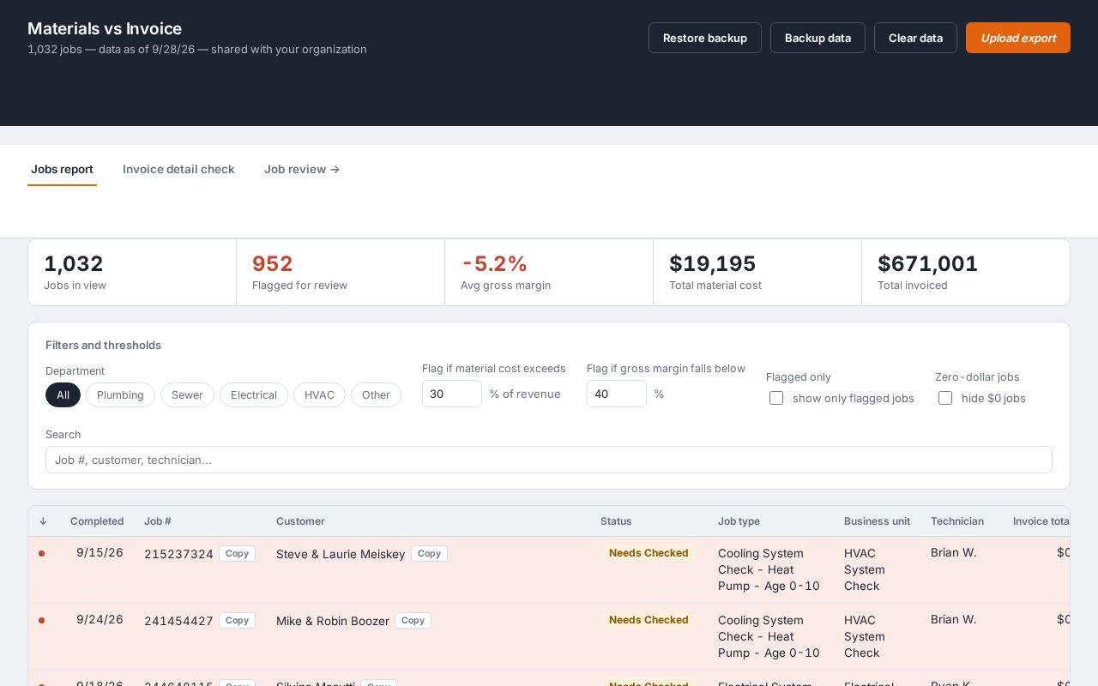
Task: Upload a new export file
Action: pos(1018,38)
